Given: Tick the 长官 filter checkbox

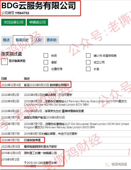Looking at the screenshot, I should 88,69.
